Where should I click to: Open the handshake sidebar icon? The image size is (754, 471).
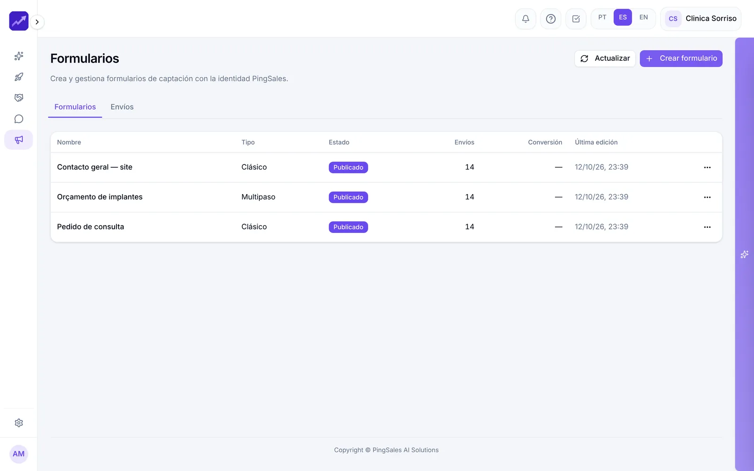coord(19,98)
